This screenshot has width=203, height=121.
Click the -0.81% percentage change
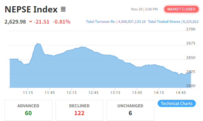click(x=62, y=22)
